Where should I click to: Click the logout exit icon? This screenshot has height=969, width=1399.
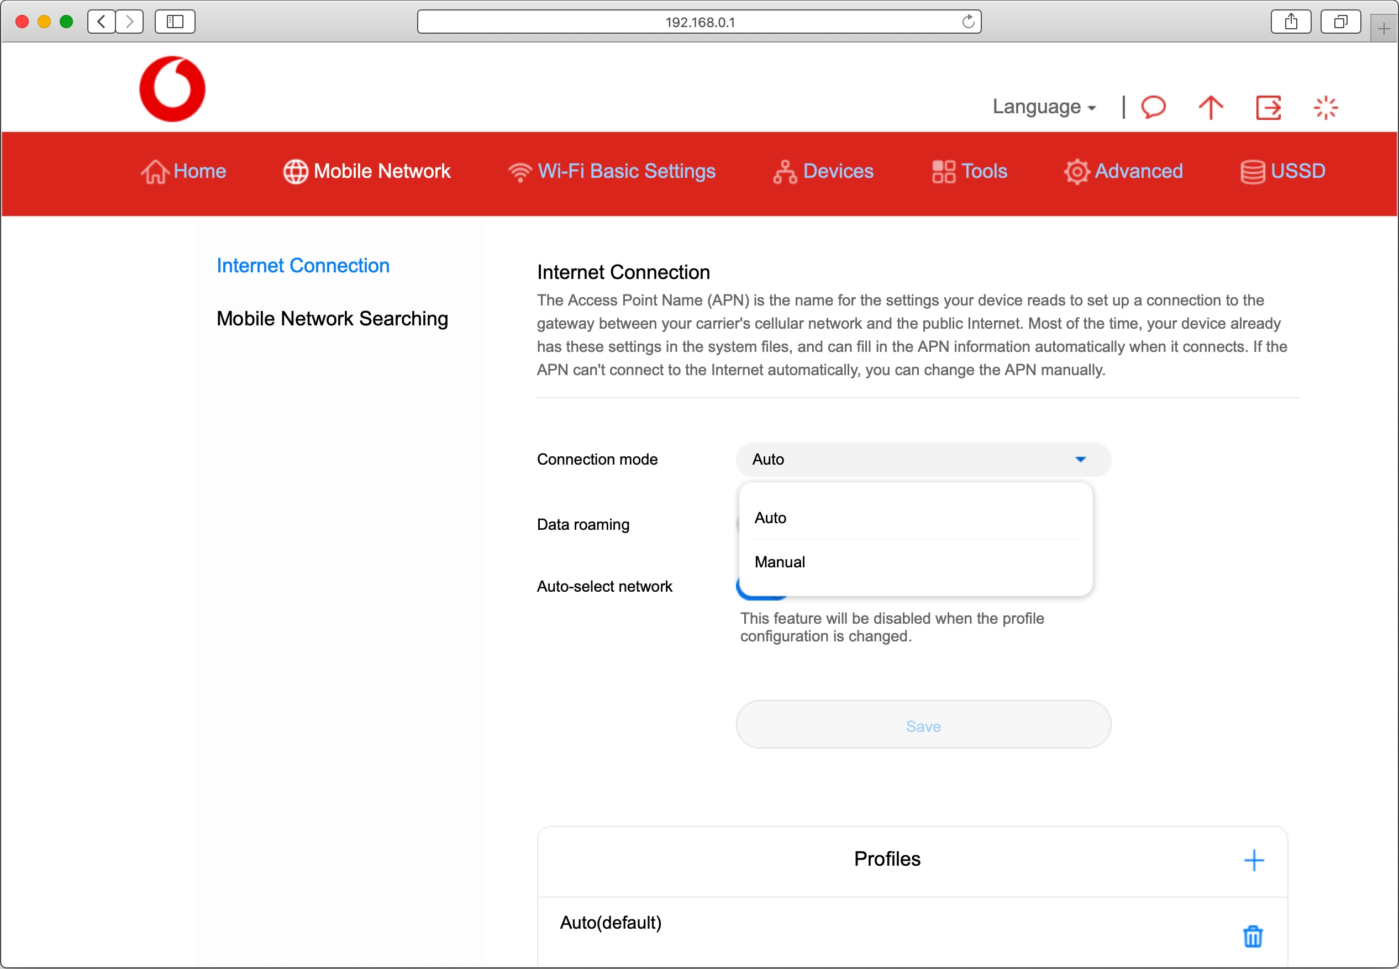[1268, 108]
